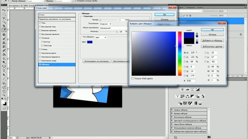Viewport: 248px width, 139px height.
Task: Click the rainbow hue slider
Action: (180, 54)
